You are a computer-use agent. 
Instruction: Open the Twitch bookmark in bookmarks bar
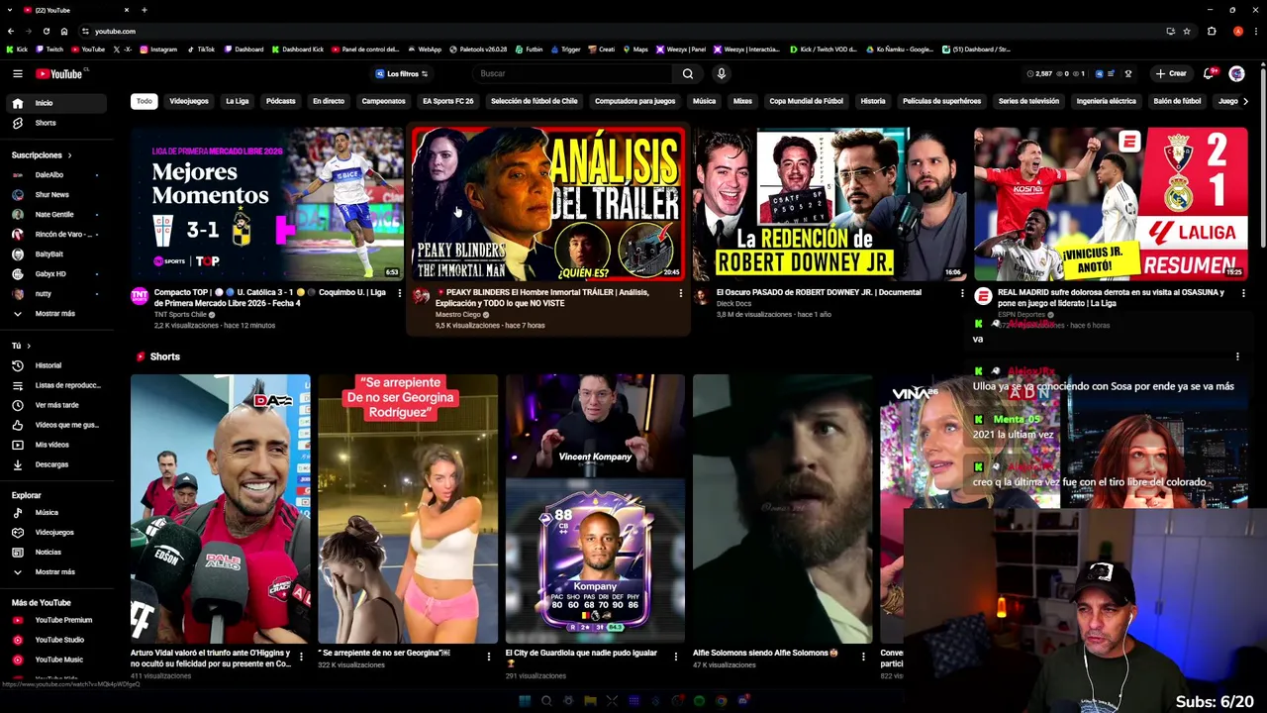click(x=50, y=49)
